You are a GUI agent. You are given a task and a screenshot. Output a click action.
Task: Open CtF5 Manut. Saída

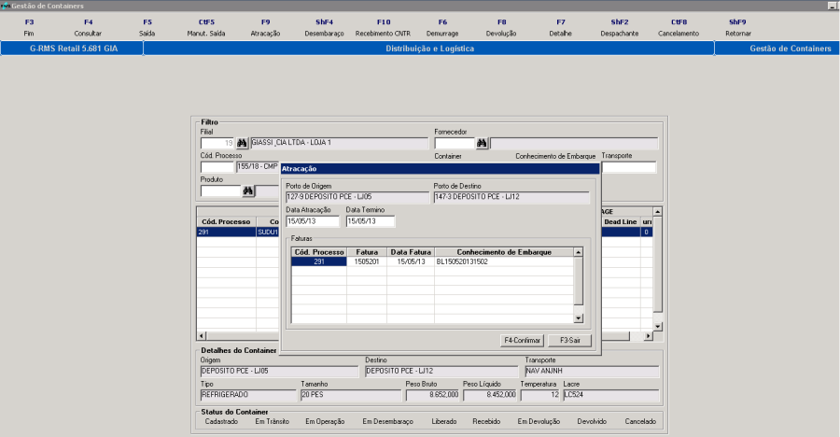[x=206, y=27]
